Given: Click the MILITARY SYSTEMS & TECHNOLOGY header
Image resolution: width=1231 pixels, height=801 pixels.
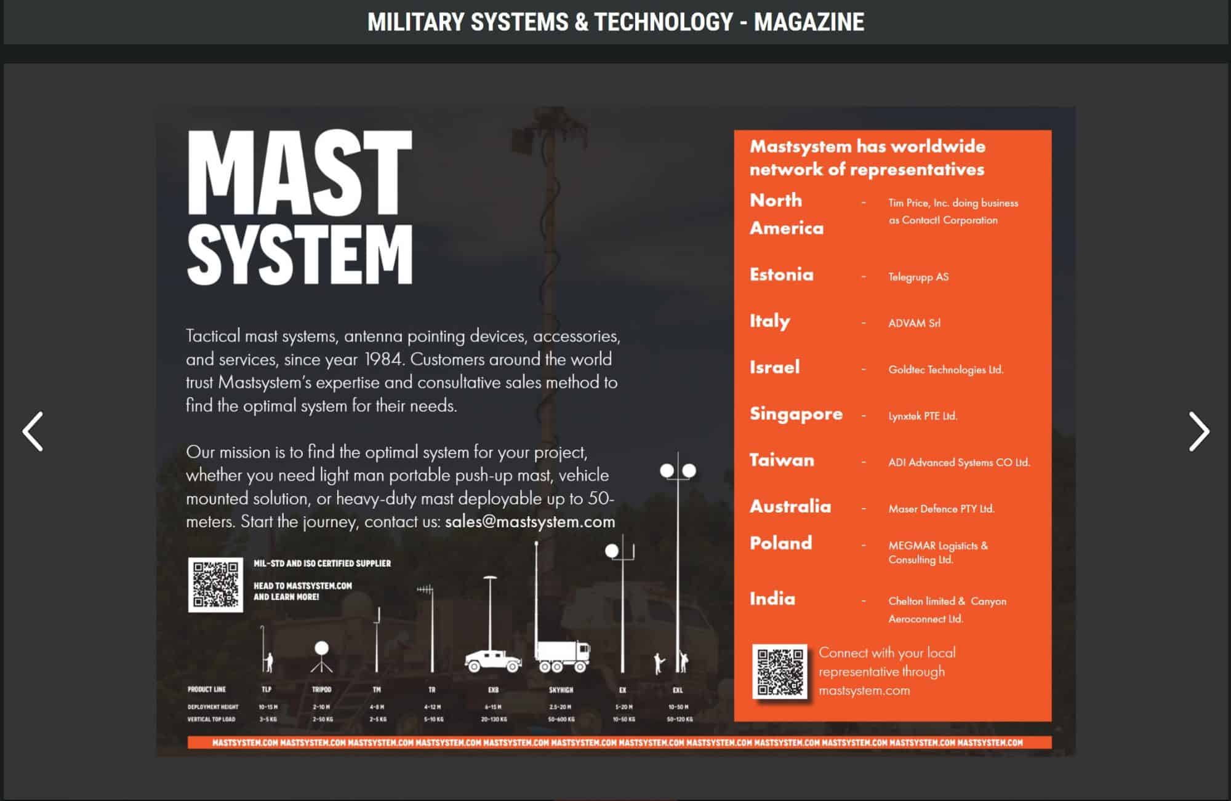Looking at the screenshot, I should click(x=615, y=23).
